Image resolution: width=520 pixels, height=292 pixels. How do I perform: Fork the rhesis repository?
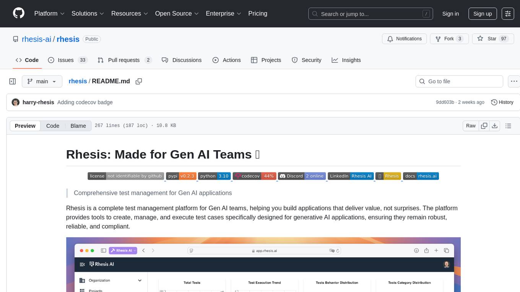tap(449, 39)
